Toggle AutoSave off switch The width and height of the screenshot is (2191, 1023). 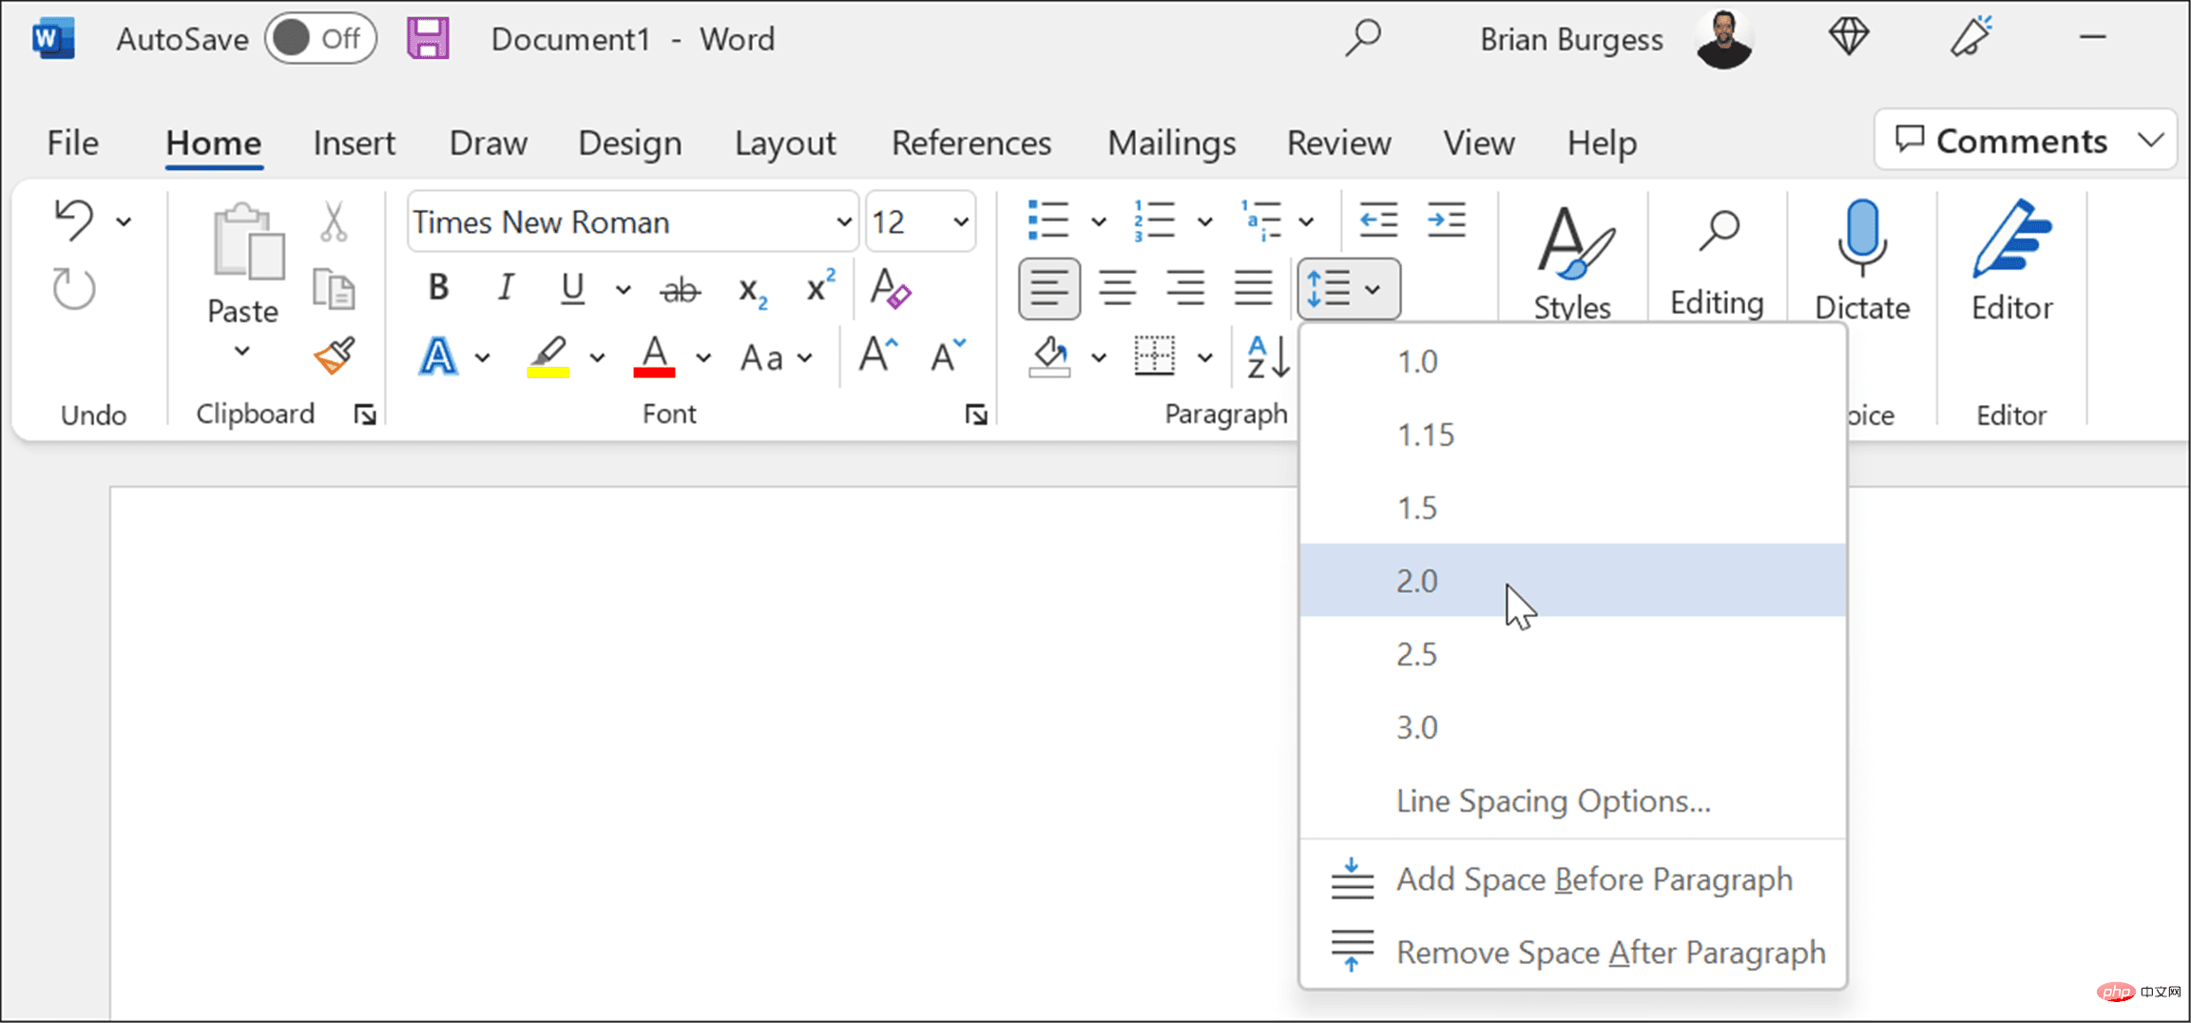320,37
